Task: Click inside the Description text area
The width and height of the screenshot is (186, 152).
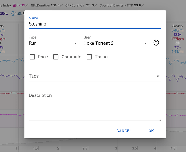Action: (95, 106)
